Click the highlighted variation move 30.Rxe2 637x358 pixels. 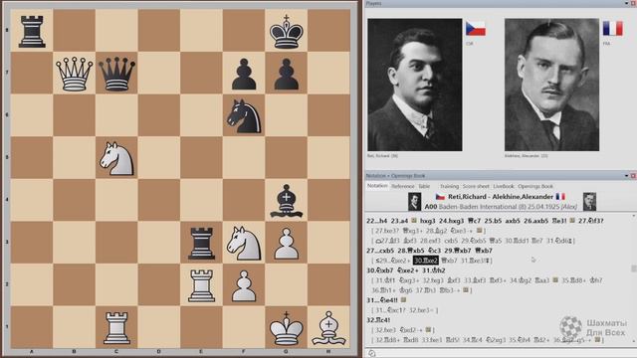tap(425, 261)
